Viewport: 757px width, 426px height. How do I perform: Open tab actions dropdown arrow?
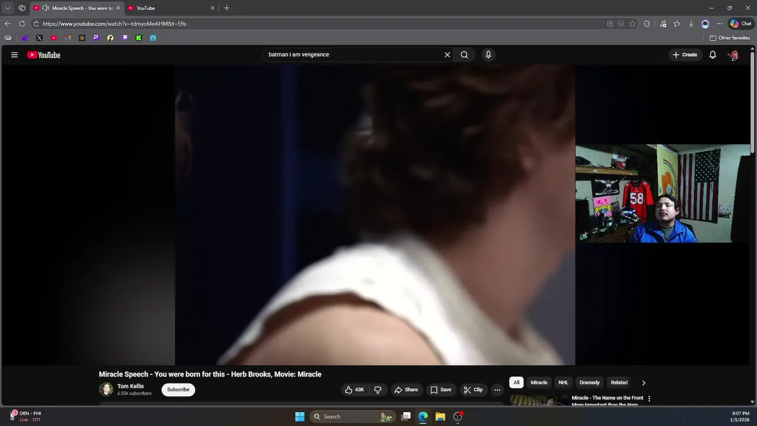[8, 8]
